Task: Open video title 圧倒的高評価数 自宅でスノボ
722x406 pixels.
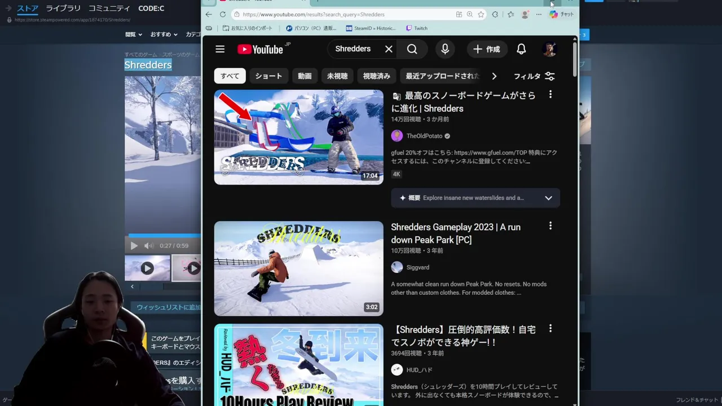Action: point(463,336)
